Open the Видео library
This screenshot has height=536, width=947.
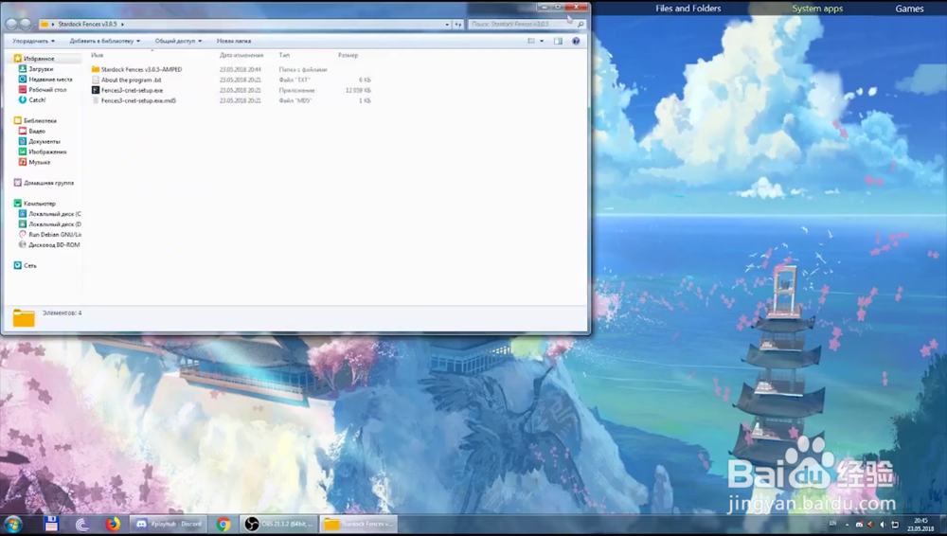(x=37, y=131)
